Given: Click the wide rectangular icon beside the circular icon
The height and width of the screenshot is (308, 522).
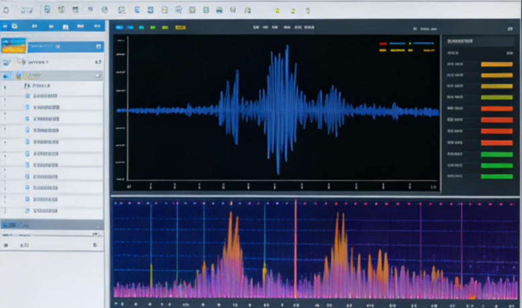Looking at the screenshot, I should (26, 9).
